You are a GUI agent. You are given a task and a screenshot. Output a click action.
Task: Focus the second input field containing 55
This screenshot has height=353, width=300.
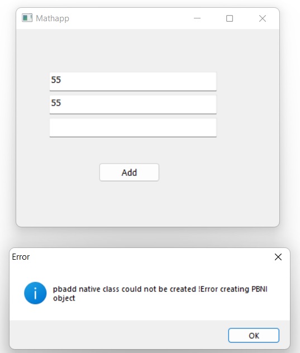click(133, 104)
